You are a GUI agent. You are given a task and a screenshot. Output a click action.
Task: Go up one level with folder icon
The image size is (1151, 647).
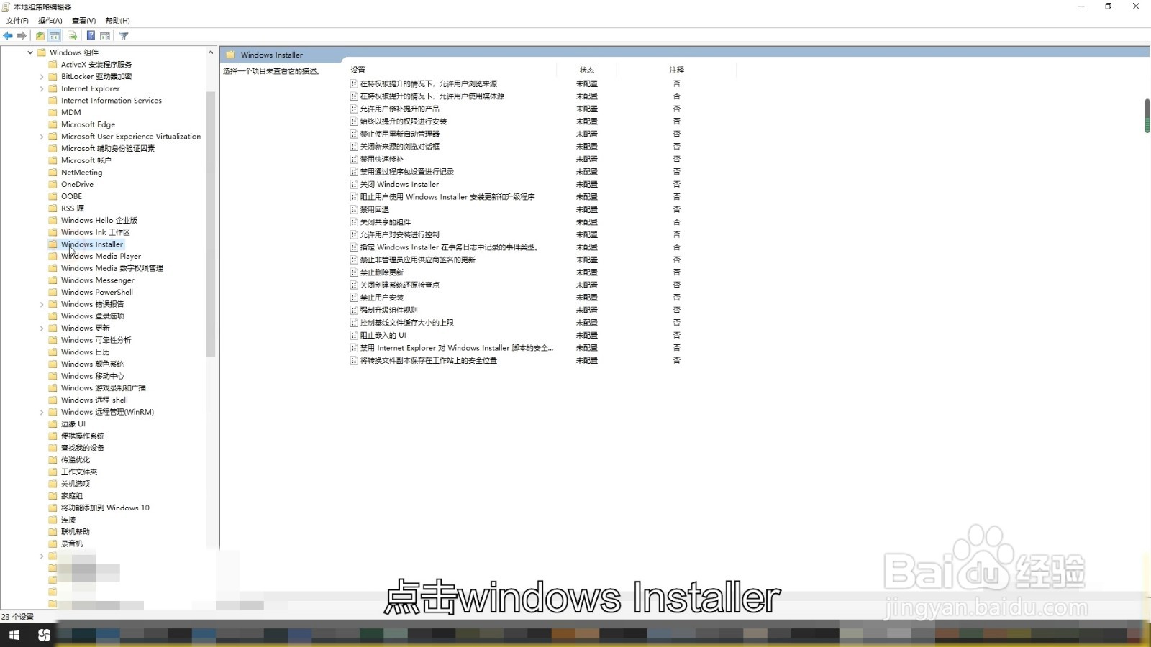tap(40, 36)
